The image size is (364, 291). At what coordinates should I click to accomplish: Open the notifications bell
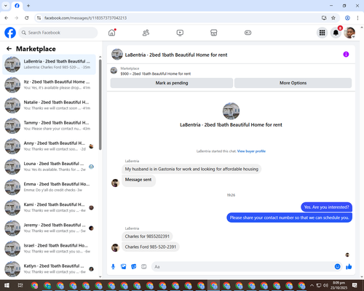(x=336, y=33)
